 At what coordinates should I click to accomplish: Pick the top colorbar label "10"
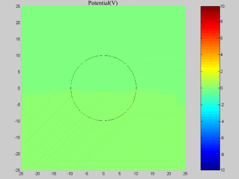[x=223, y=6]
